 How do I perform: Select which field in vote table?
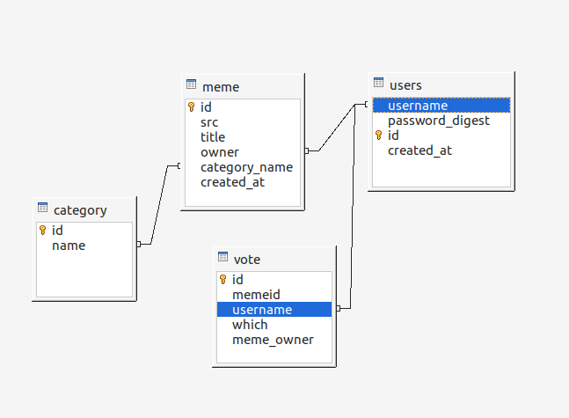pyautogui.click(x=274, y=325)
